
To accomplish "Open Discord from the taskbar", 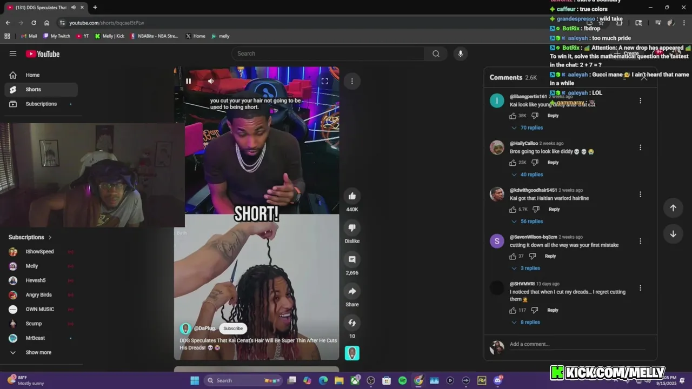I will point(497,380).
